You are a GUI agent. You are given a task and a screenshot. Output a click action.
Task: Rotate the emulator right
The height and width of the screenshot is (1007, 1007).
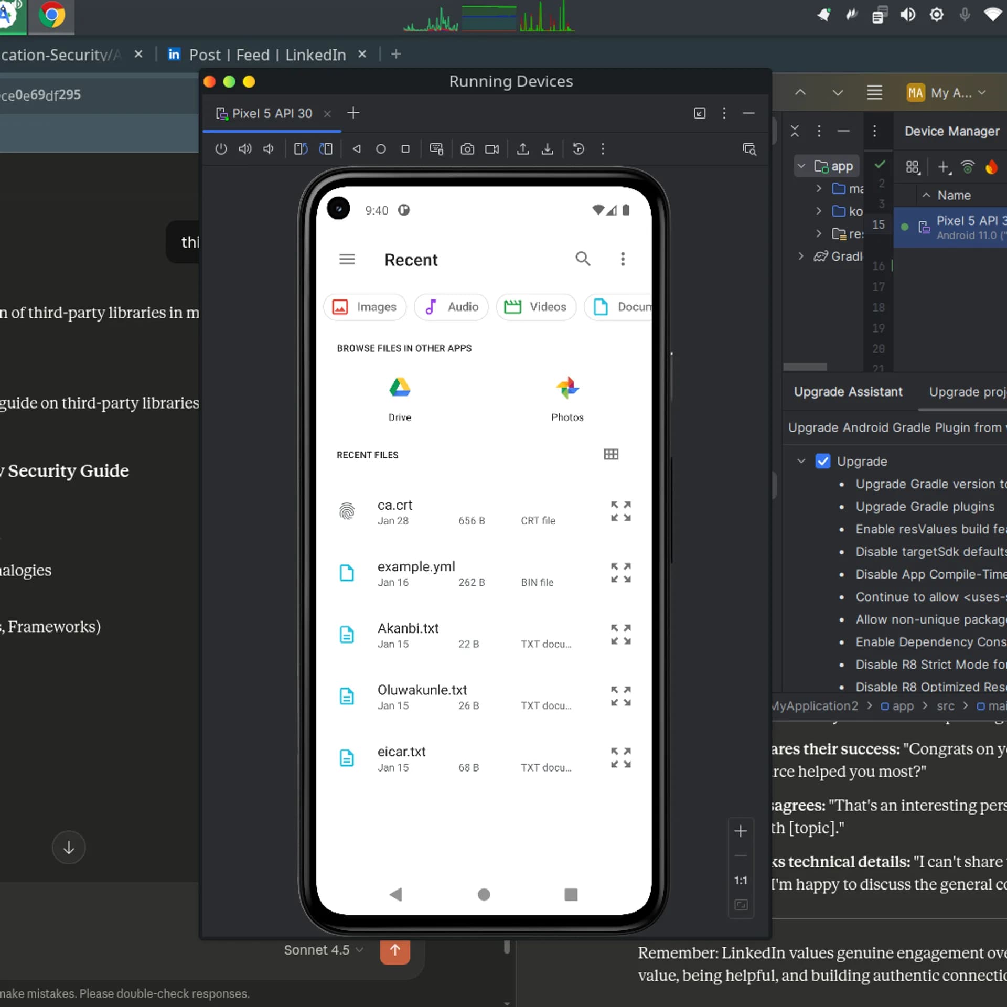[x=326, y=149]
